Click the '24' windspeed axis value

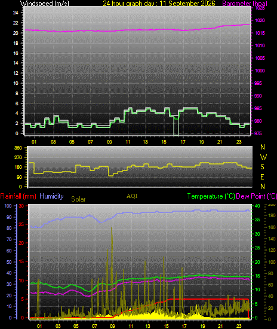pos(16,13)
